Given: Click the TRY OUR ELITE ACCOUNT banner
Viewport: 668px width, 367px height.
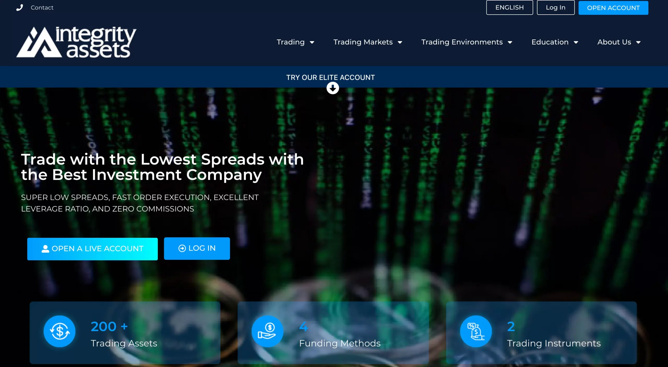Looking at the screenshot, I should tap(330, 78).
